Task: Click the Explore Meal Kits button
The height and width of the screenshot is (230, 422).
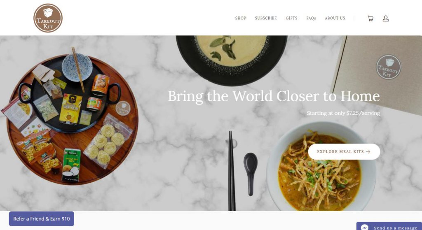Action: (344, 151)
